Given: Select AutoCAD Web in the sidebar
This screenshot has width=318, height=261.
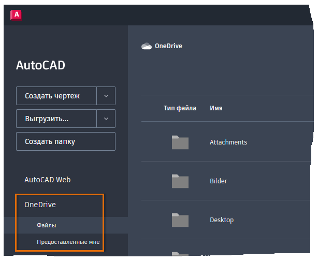Looking at the screenshot, I should pos(48,180).
